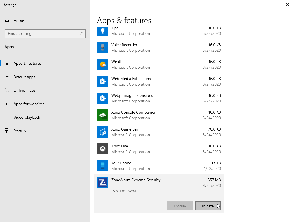Click the ZoneAlarm Extreme Security icon

103,183
